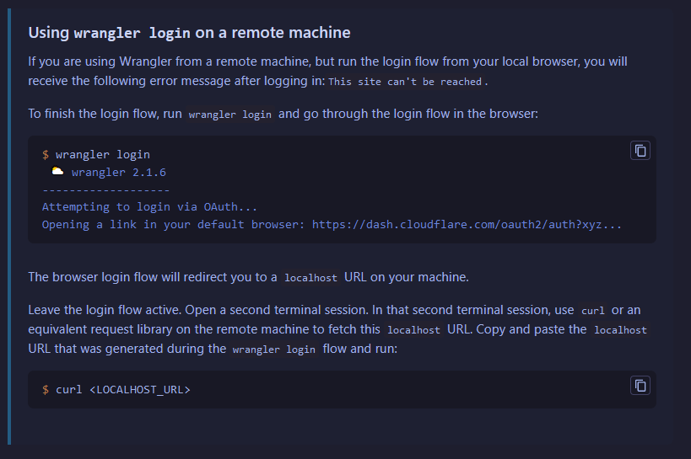Click "localhost" in "redirect you to a localhost URL"
Image resolution: width=691 pixels, height=459 pixels.
pyautogui.click(x=310, y=278)
